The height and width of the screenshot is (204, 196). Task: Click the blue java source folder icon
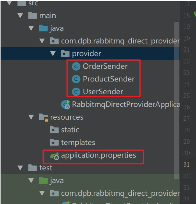(x=43, y=28)
